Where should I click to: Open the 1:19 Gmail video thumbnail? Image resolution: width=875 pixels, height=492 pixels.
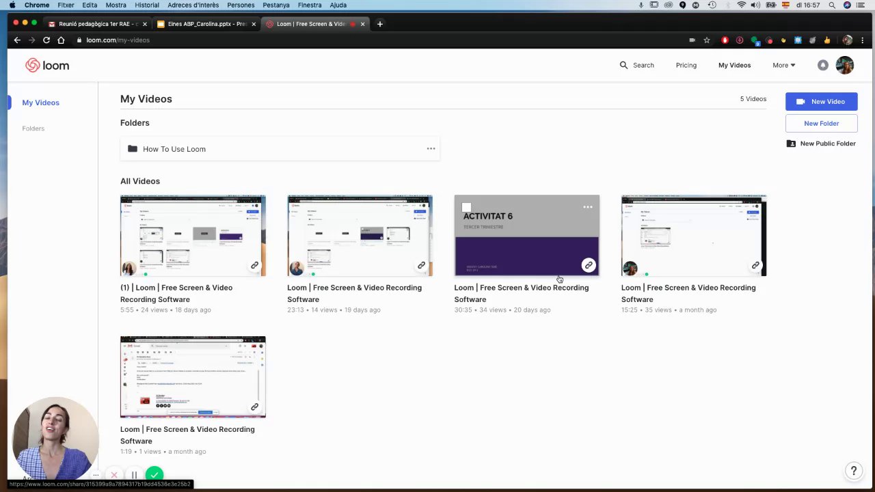point(193,377)
